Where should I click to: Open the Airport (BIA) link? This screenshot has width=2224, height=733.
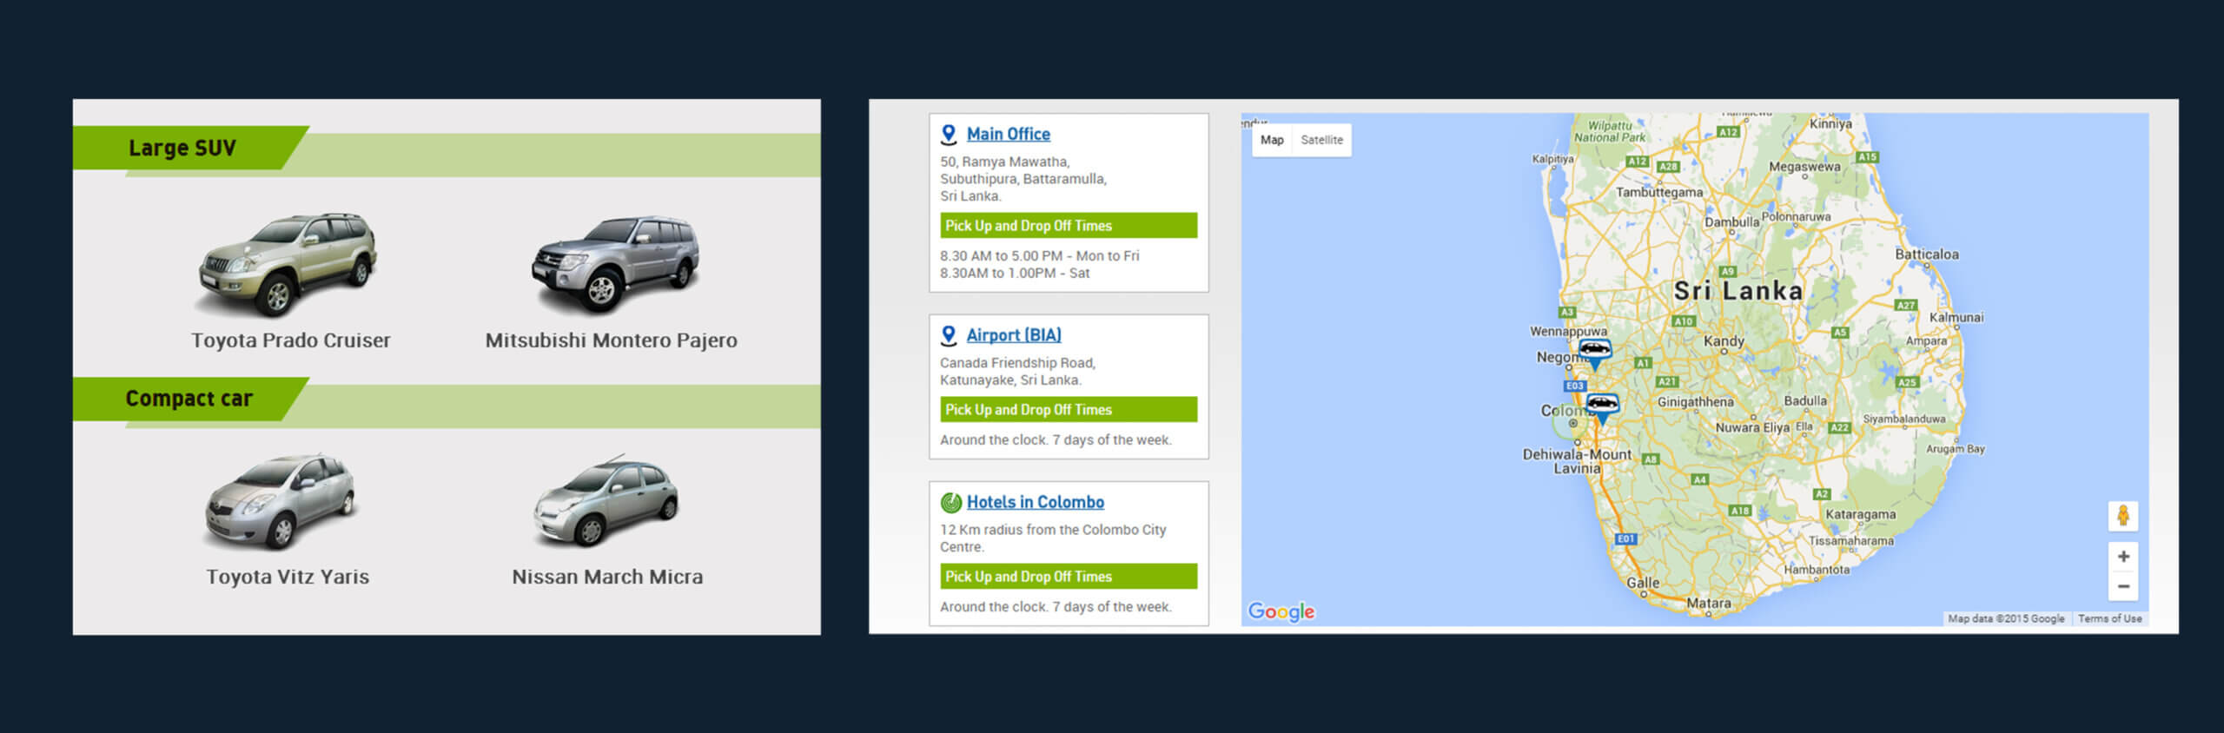[1013, 335]
